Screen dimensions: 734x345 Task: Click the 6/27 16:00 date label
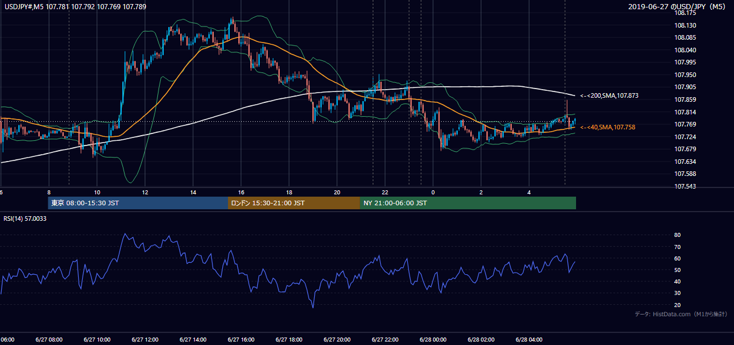tap(241, 339)
